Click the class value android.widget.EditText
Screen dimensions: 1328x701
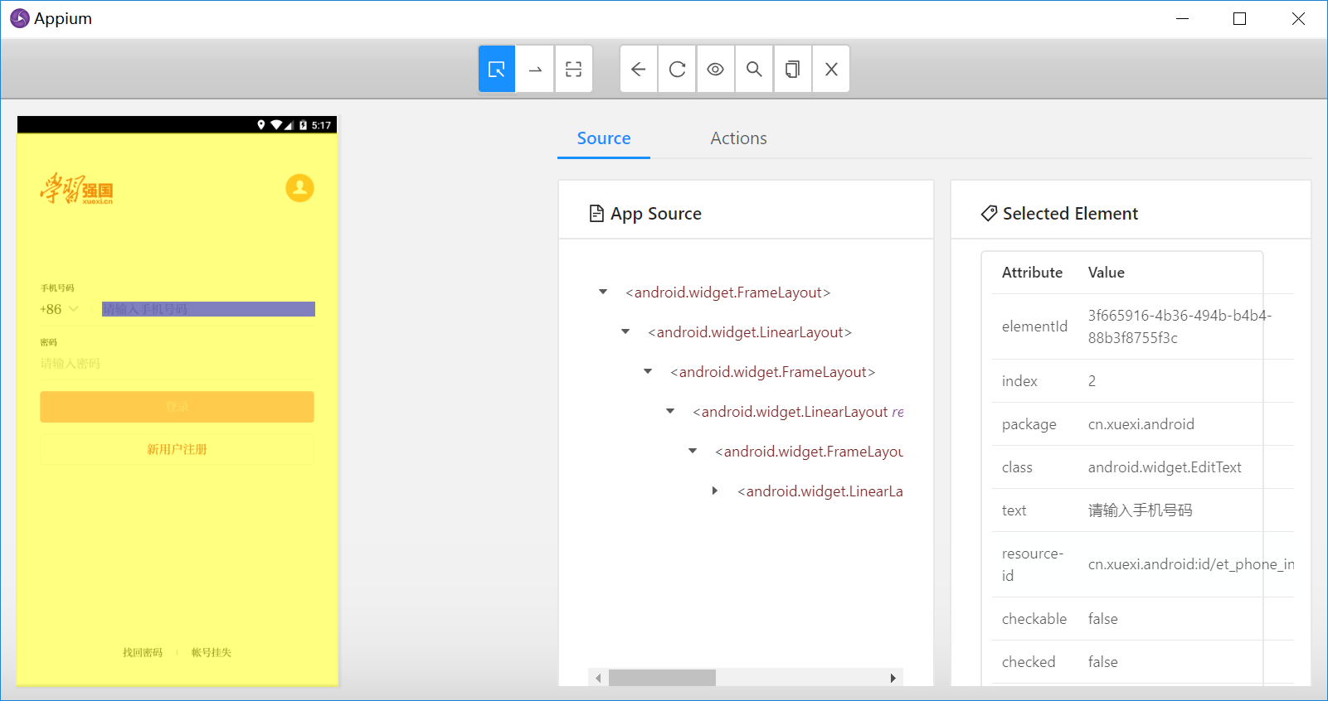1165,467
